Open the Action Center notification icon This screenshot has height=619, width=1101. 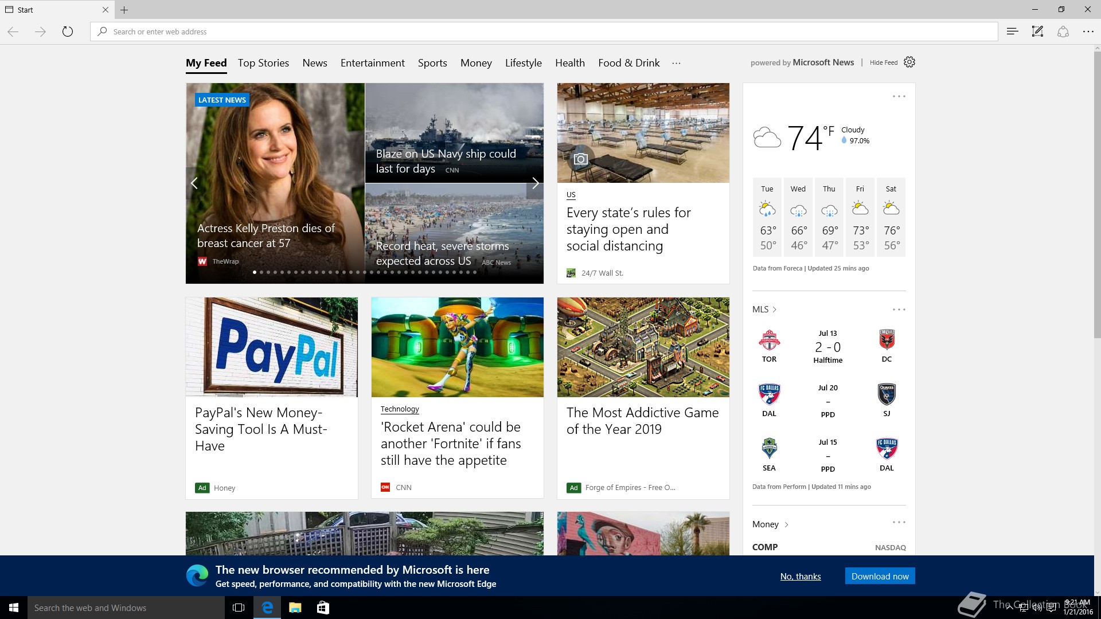pyautogui.click(x=1051, y=608)
